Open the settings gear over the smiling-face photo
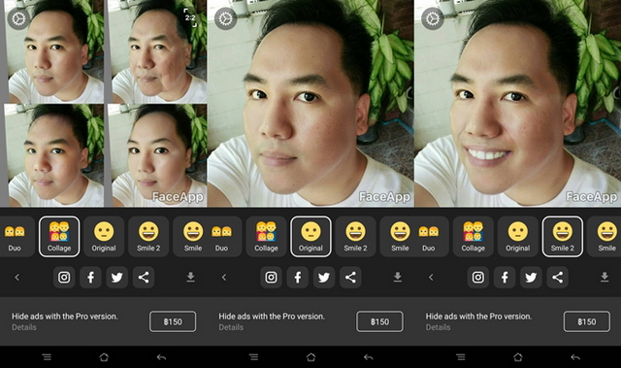This screenshot has width=621, height=368. pyautogui.click(x=433, y=18)
